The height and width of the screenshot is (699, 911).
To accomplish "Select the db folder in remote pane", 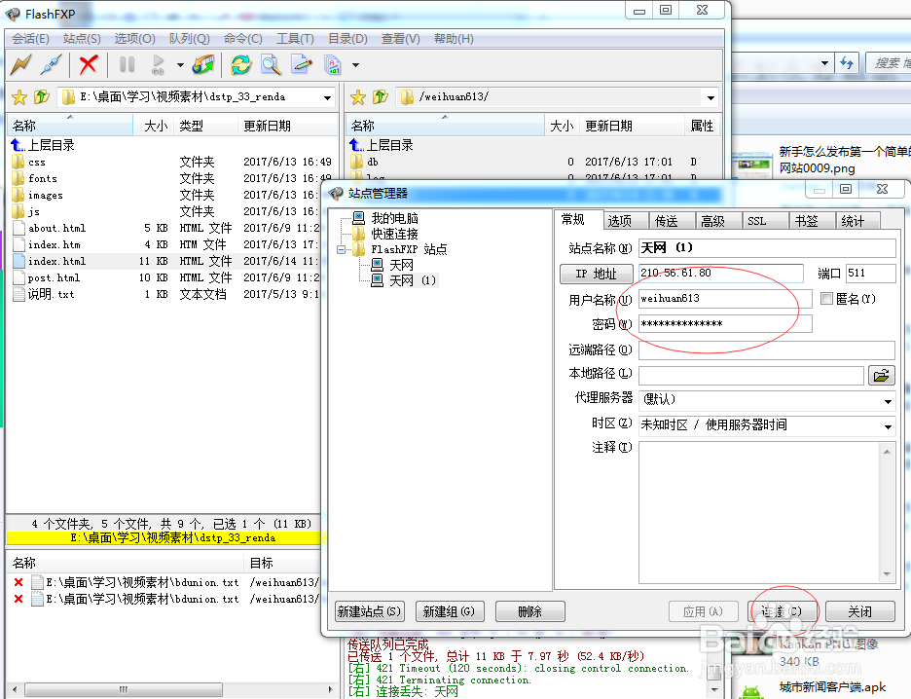I will pyautogui.click(x=373, y=163).
